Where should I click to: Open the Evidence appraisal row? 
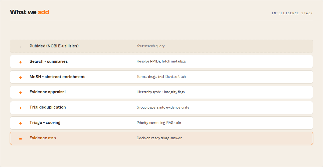[x=161, y=92]
